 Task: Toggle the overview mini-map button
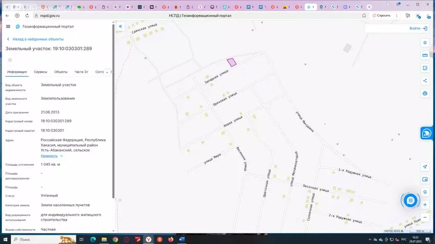[x=425, y=179]
